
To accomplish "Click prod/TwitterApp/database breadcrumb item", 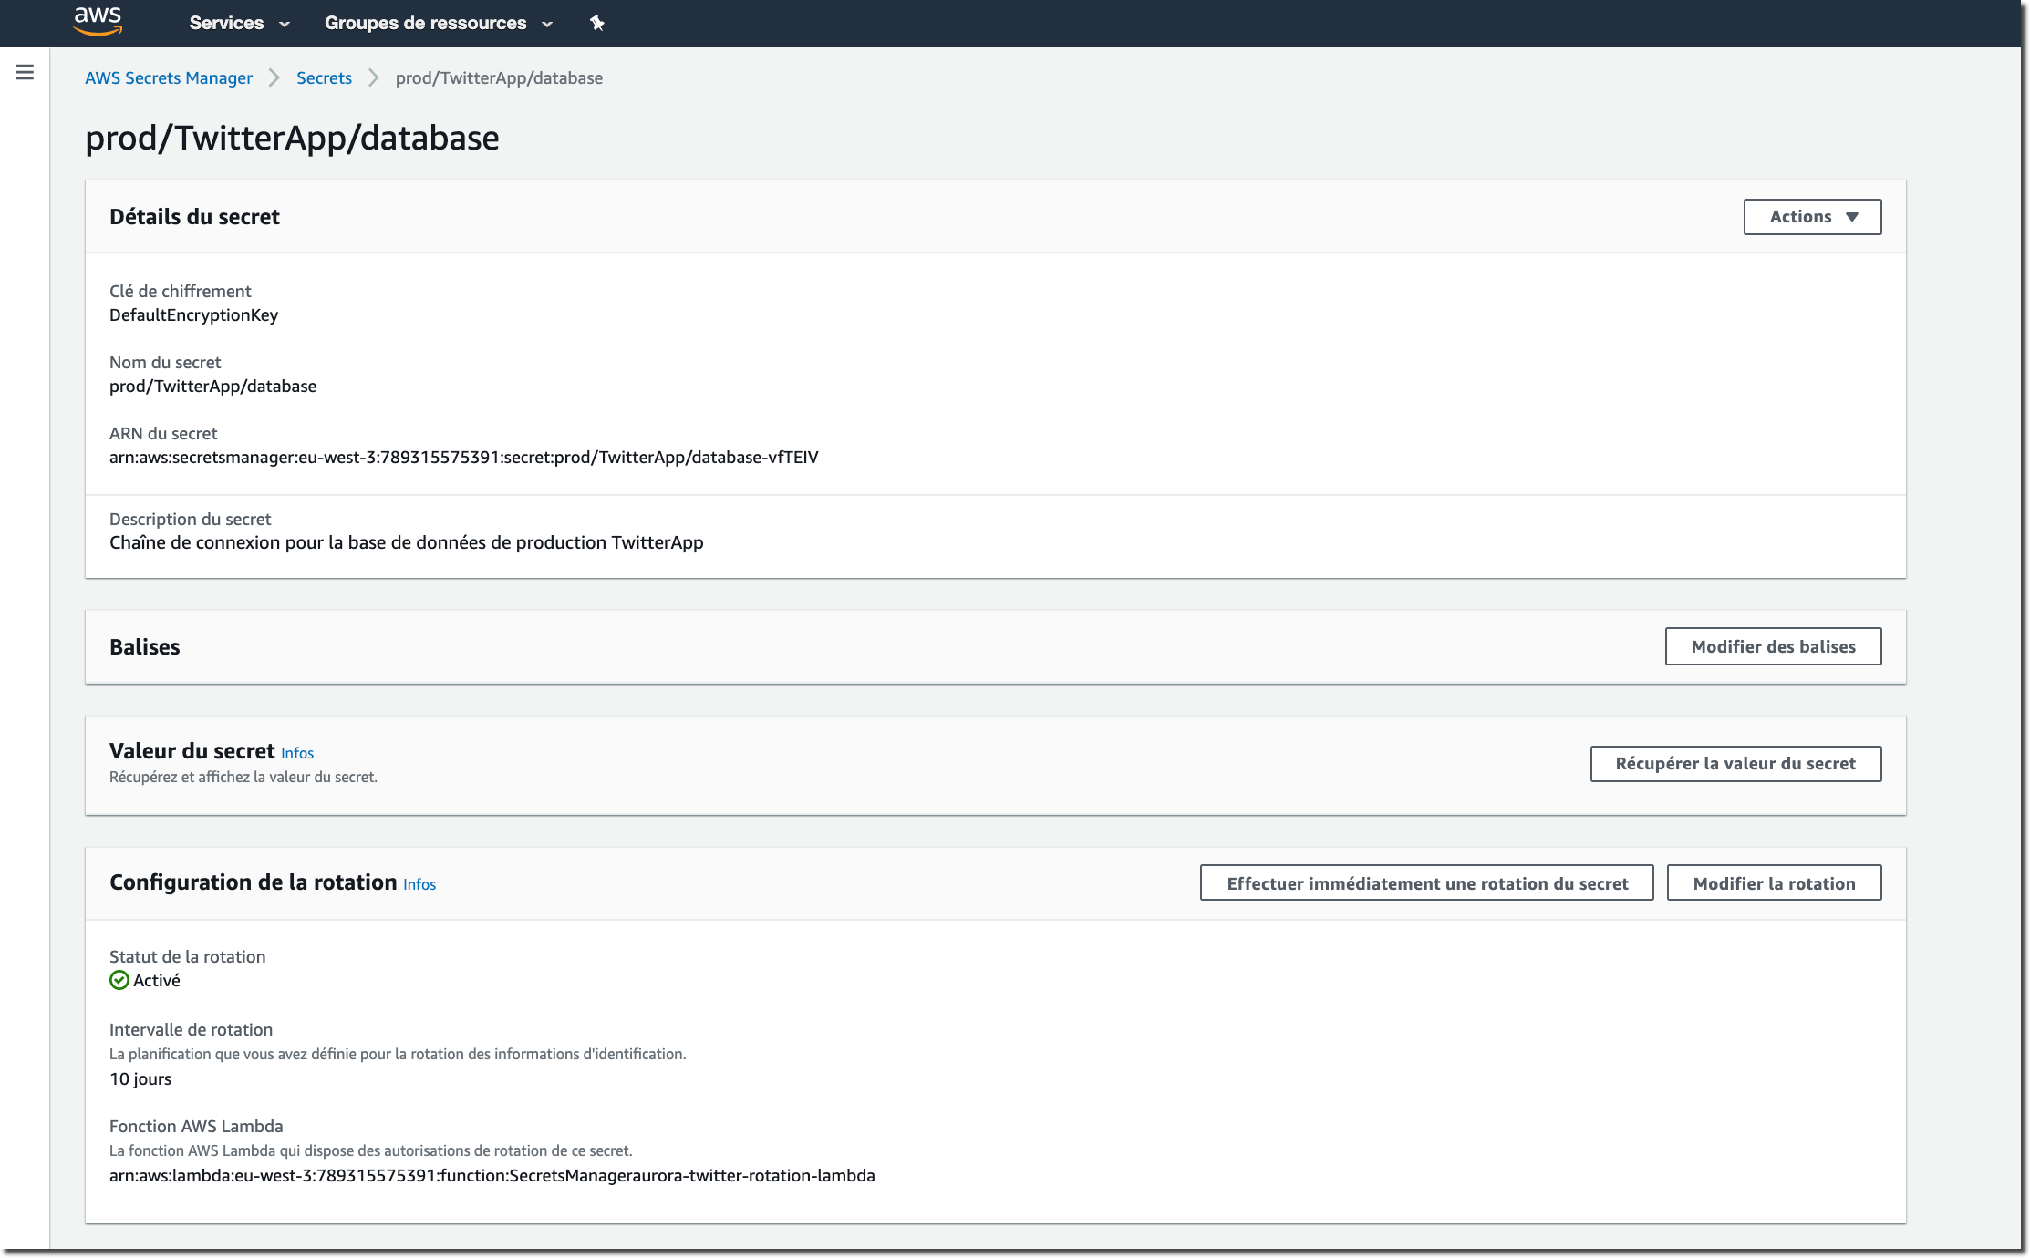I will click(x=499, y=78).
